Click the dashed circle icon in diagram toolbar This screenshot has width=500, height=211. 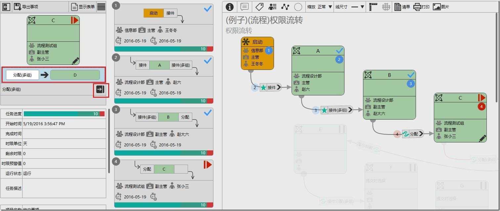298,7
